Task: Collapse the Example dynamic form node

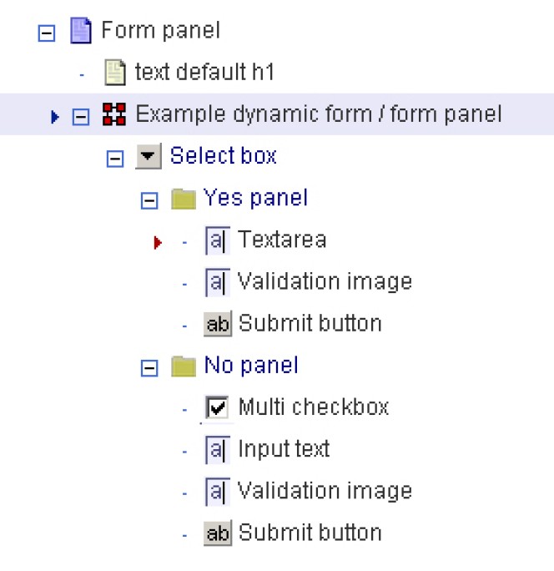Action: click(x=81, y=116)
